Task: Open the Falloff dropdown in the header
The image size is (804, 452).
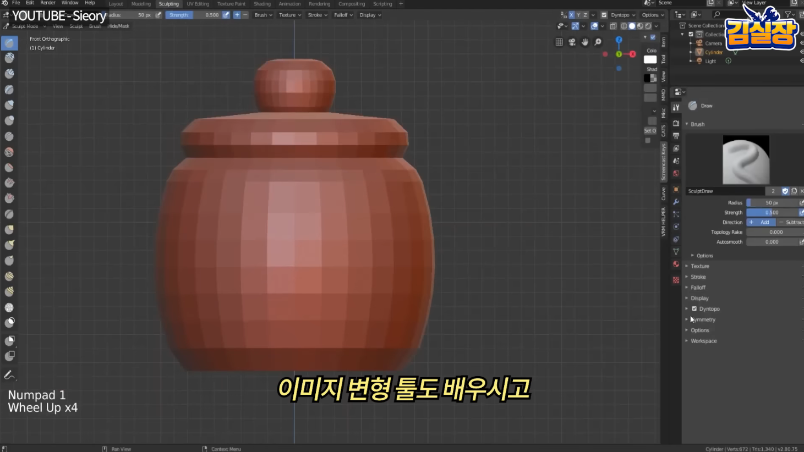Action: coord(342,15)
